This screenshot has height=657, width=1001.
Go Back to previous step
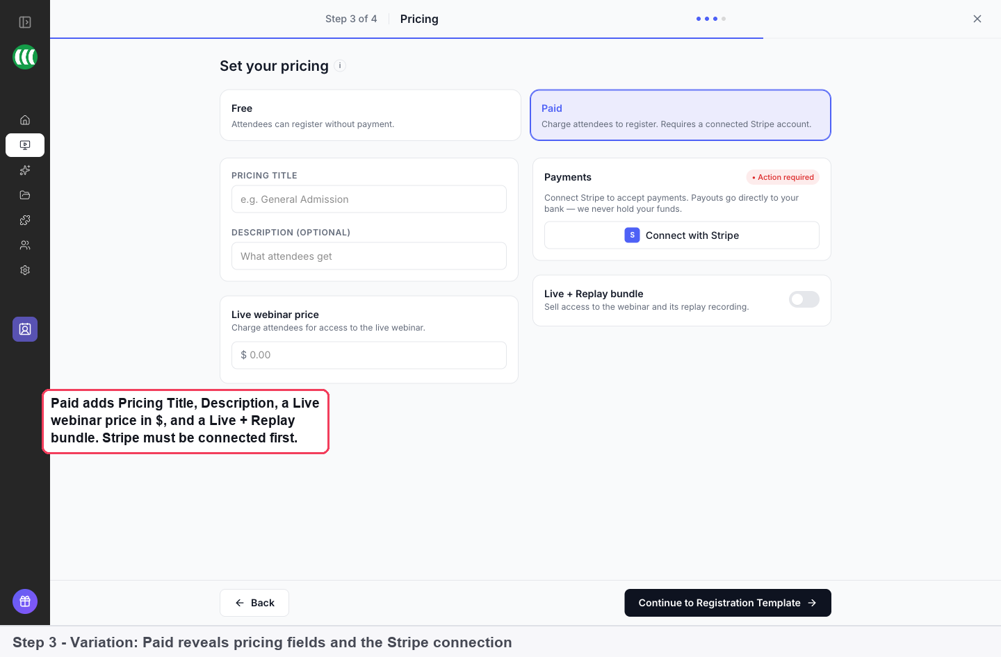coord(254,603)
